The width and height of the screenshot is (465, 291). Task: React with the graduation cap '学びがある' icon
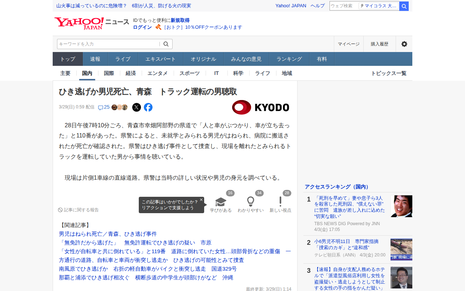click(x=221, y=202)
